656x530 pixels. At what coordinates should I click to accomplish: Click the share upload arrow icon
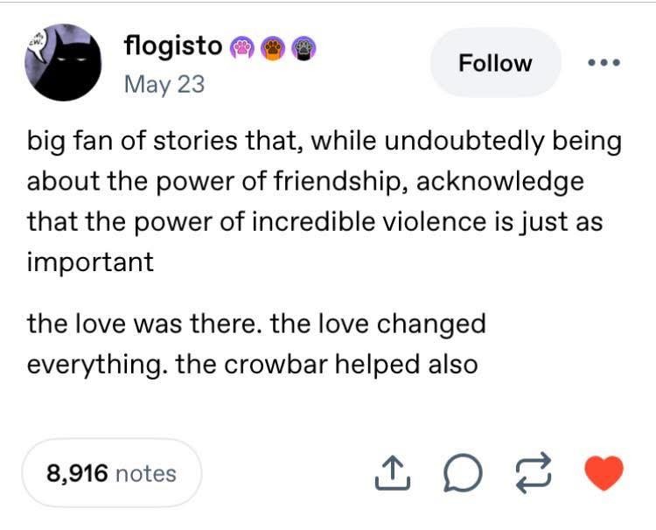click(393, 472)
